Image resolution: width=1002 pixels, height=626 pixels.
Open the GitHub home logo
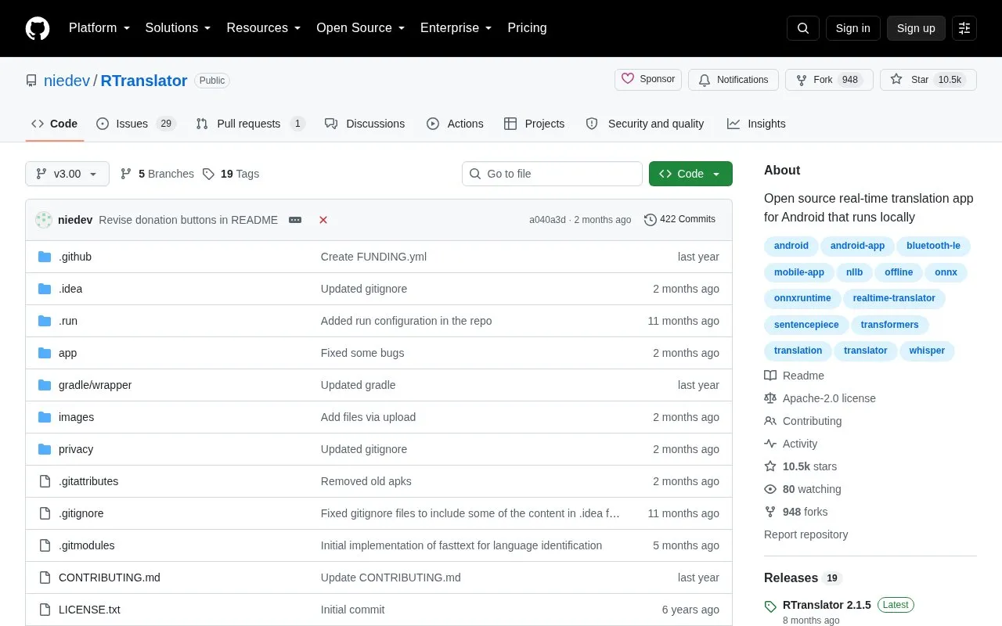pos(38,28)
